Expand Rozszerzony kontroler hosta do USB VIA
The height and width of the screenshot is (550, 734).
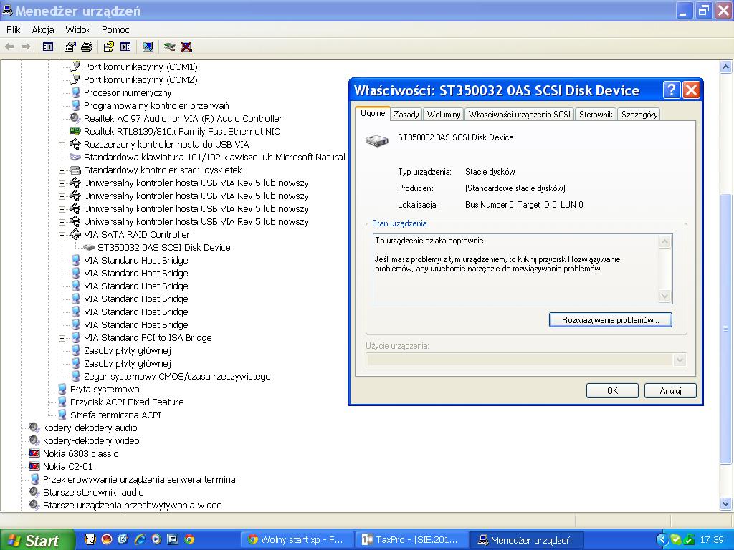pos(62,145)
